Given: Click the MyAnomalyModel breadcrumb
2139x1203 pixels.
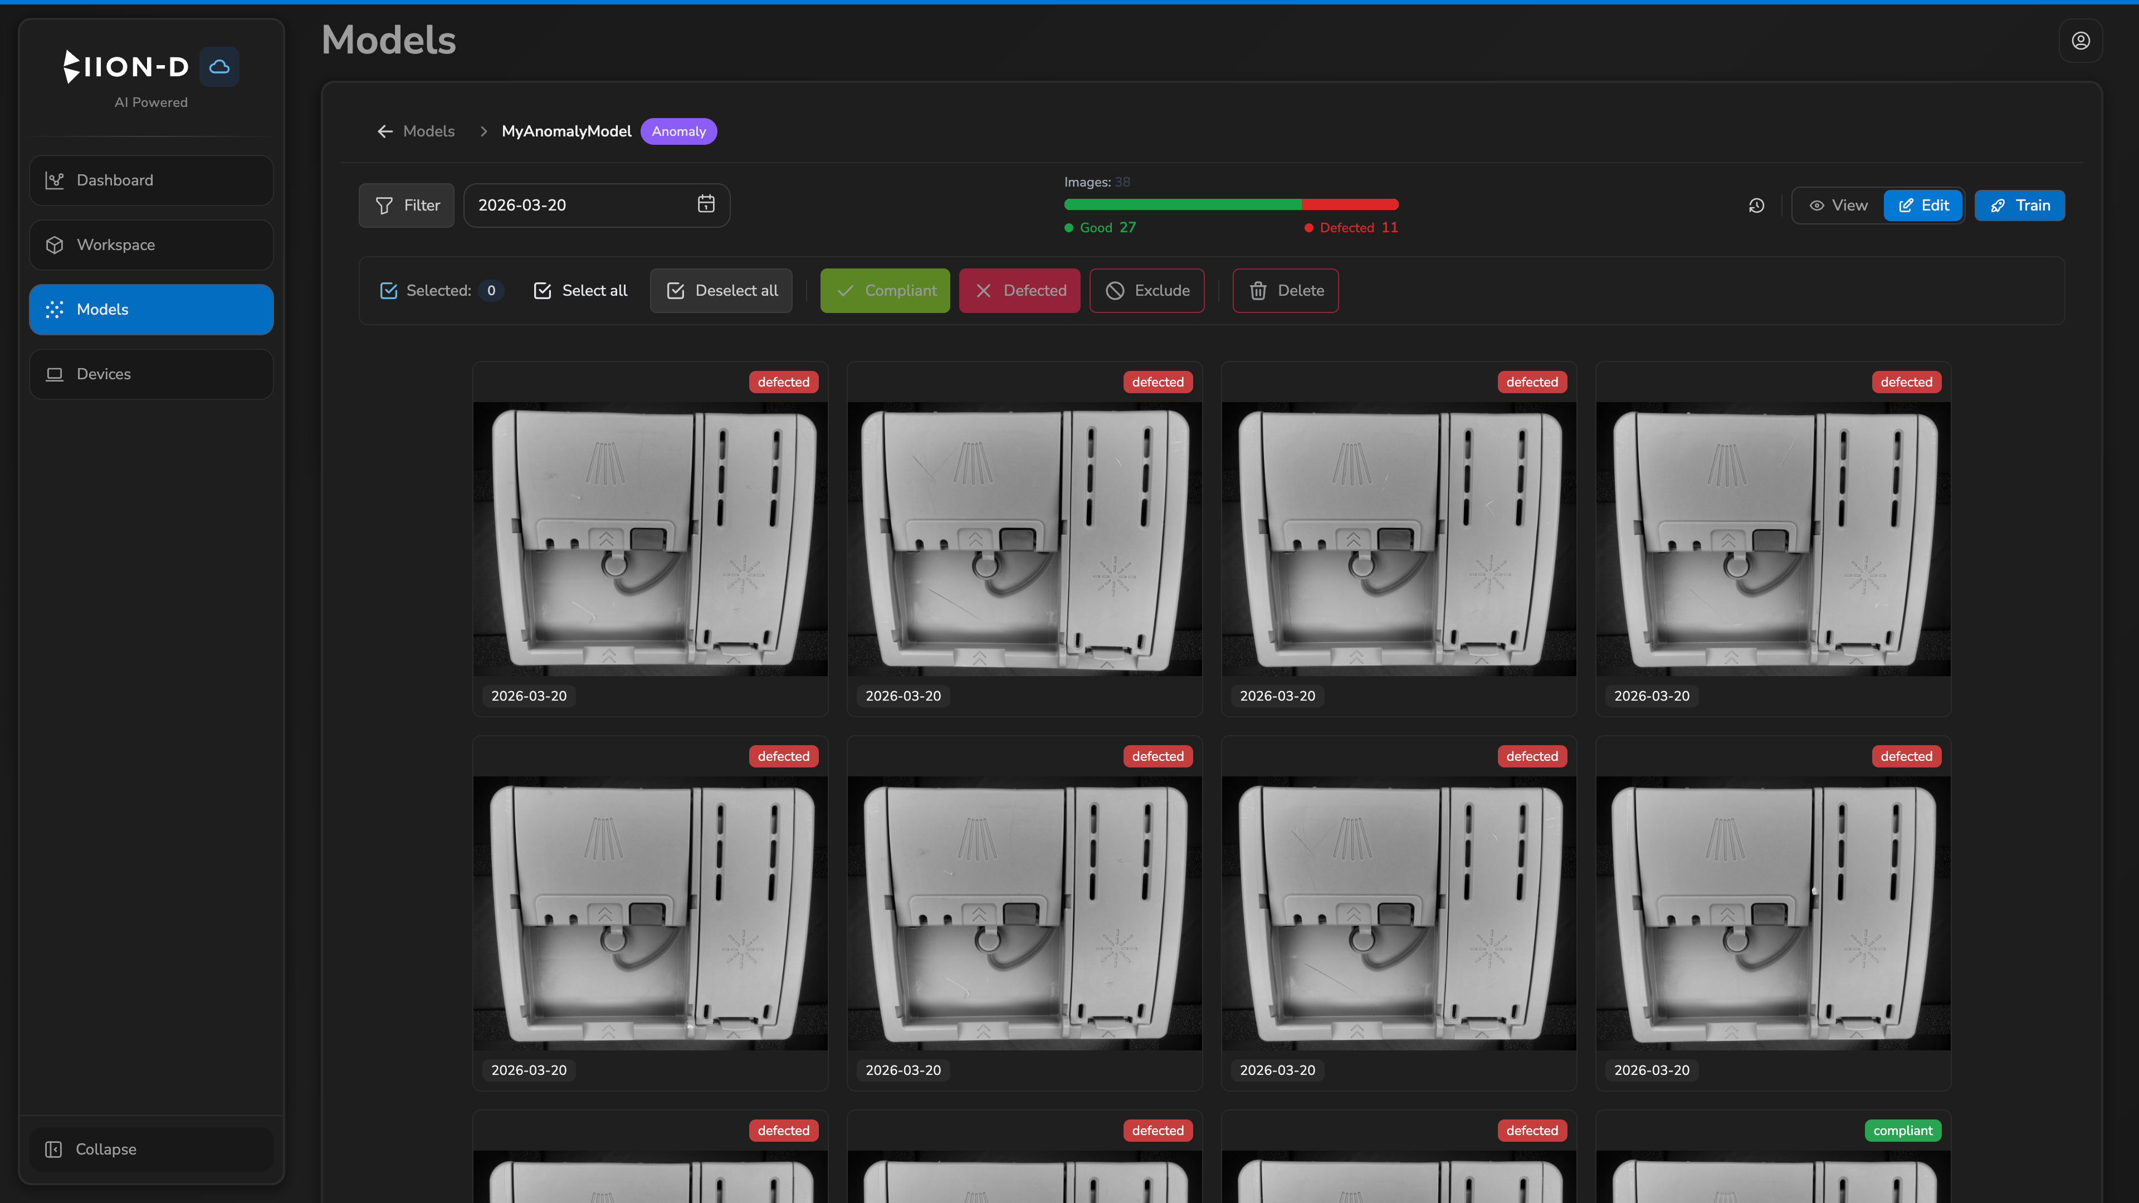Looking at the screenshot, I should 567,131.
